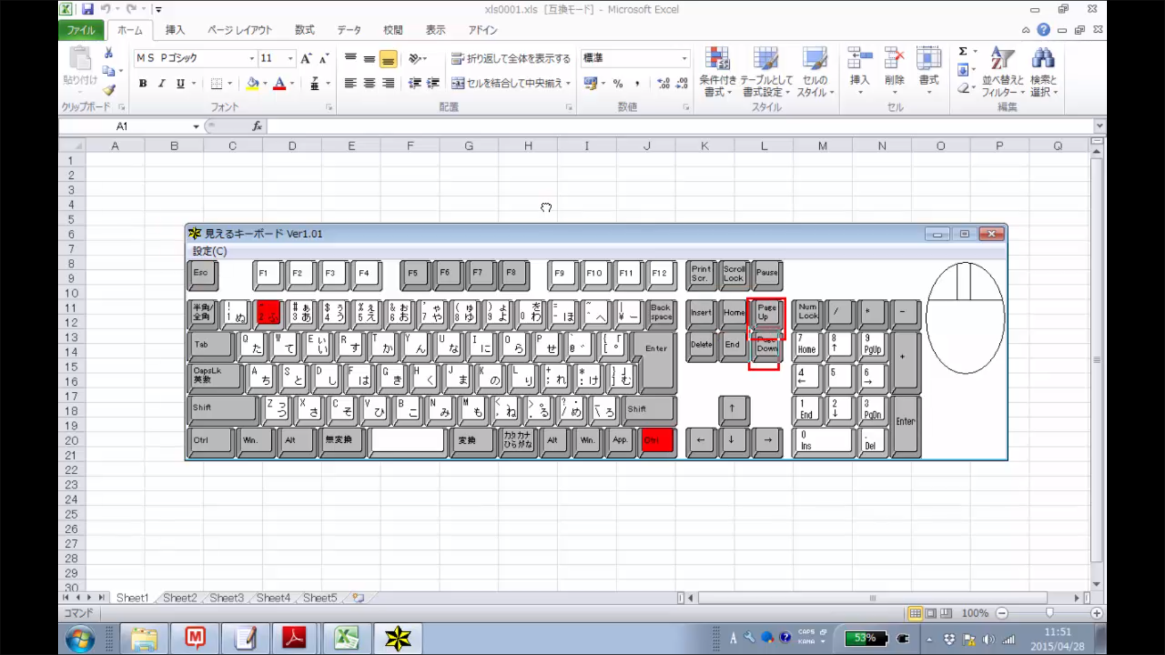Open the Excel icon on taskbar

(x=346, y=638)
